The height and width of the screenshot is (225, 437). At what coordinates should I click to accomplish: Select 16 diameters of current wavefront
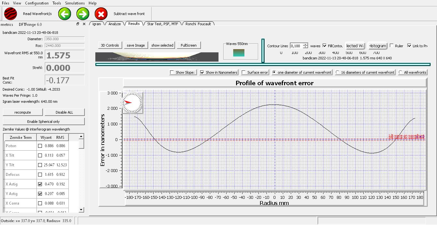(338, 72)
